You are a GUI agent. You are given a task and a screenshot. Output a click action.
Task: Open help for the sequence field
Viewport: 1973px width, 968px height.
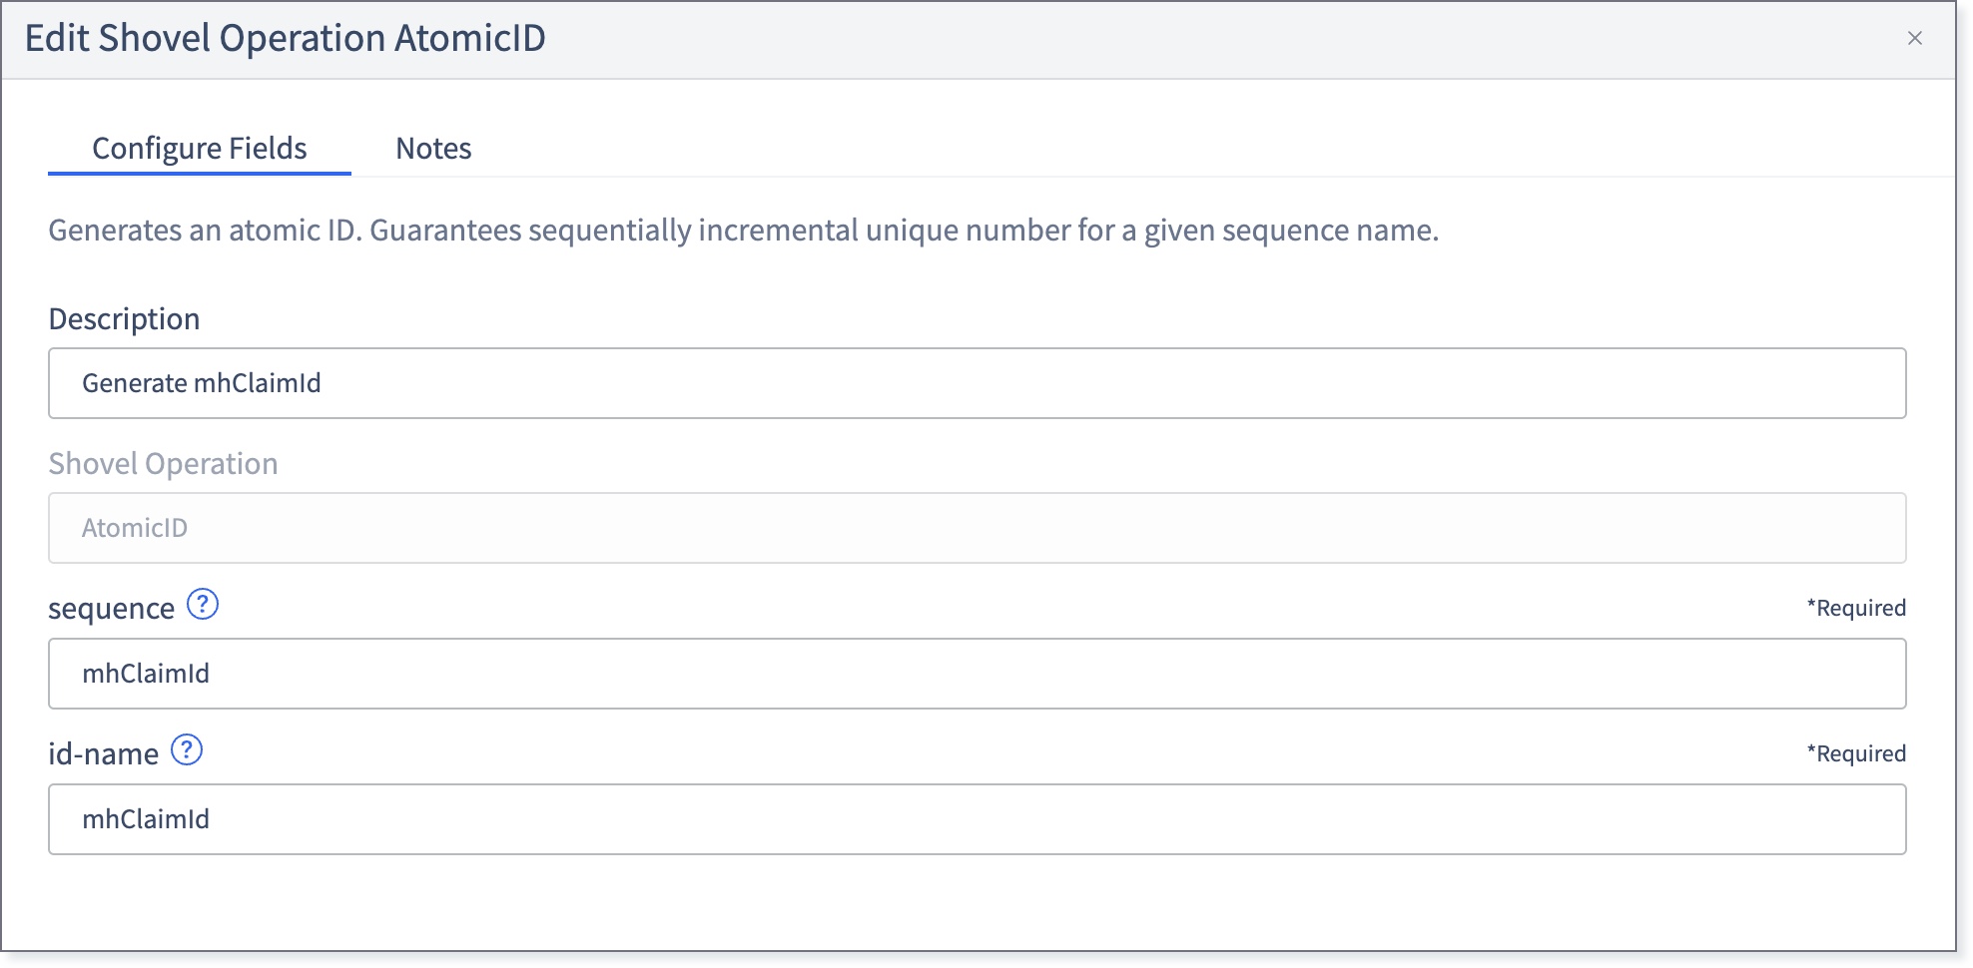coord(203,605)
